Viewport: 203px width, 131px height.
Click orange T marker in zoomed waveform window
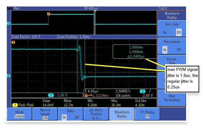tap(13, 42)
